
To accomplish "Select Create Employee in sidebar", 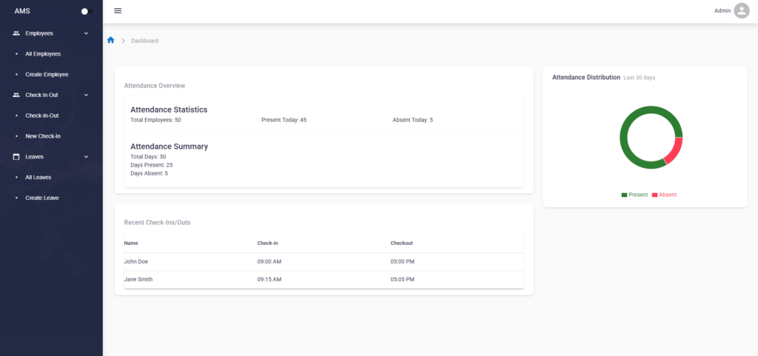I will tap(47, 75).
